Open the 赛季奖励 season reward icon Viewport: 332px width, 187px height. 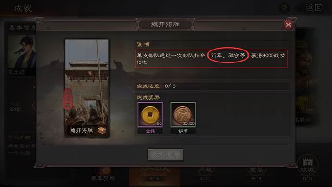pos(103,174)
